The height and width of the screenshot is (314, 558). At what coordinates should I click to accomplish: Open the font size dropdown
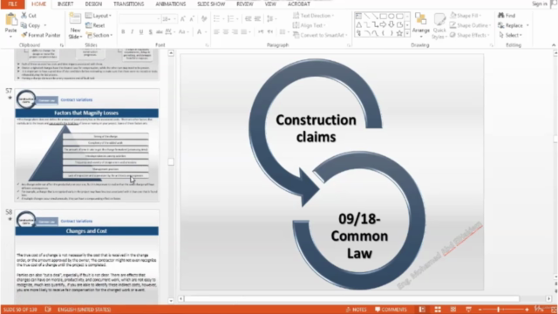(174, 18)
